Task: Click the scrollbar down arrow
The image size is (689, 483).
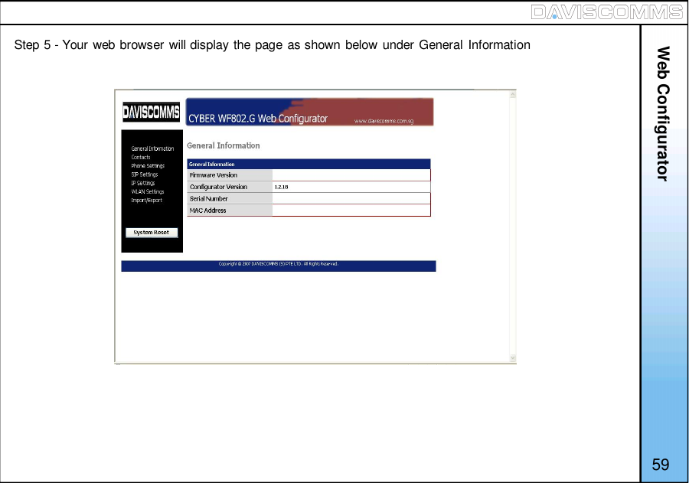Action: click(x=512, y=358)
